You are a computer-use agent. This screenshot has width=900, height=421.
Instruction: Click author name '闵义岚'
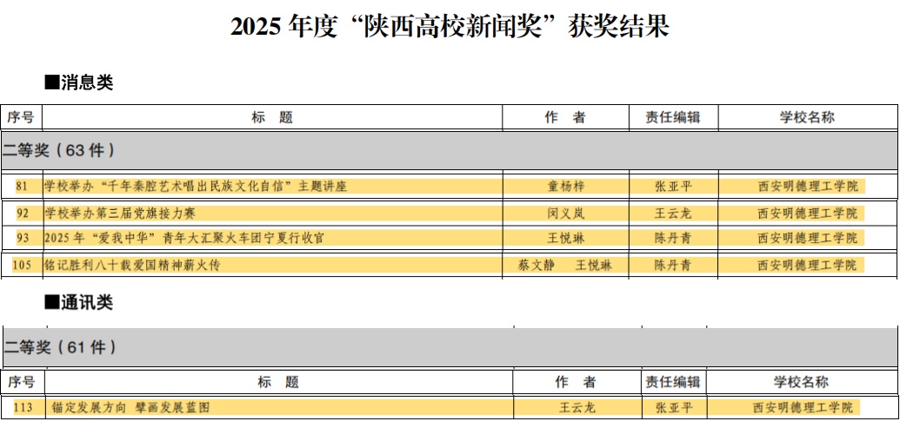[x=565, y=214]
